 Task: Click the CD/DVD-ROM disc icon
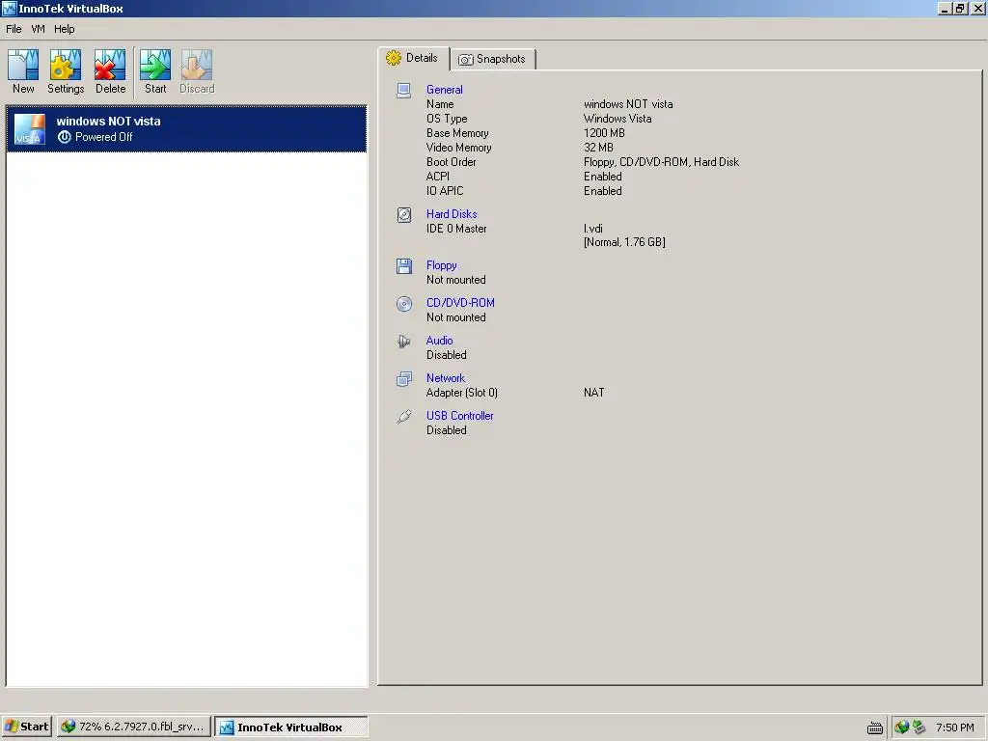click(404, 304)
